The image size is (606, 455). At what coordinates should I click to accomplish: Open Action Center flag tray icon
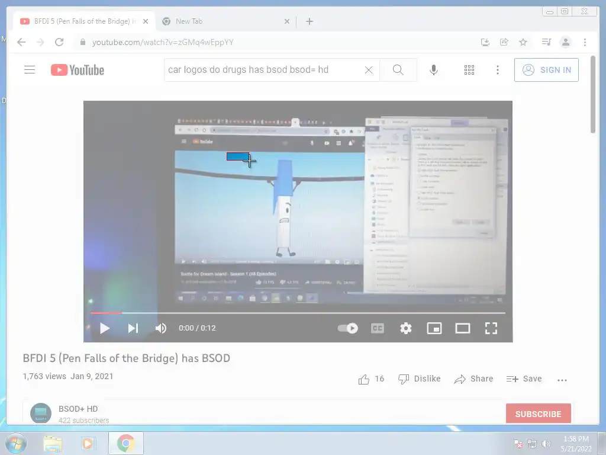coord(517,444)
